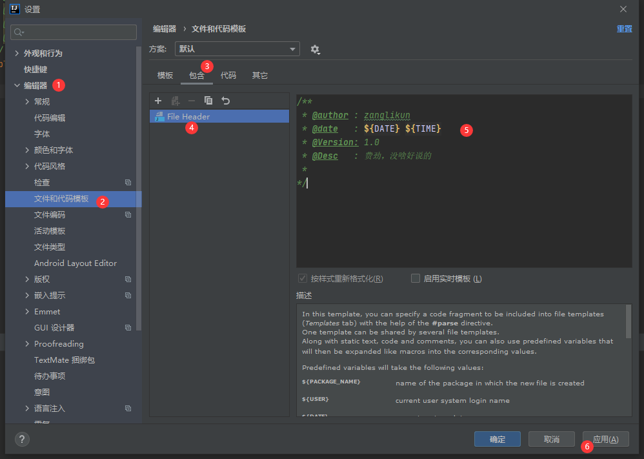644x459 pixels.
Task: Click the help question mark icon
Action: pos(21,439)
